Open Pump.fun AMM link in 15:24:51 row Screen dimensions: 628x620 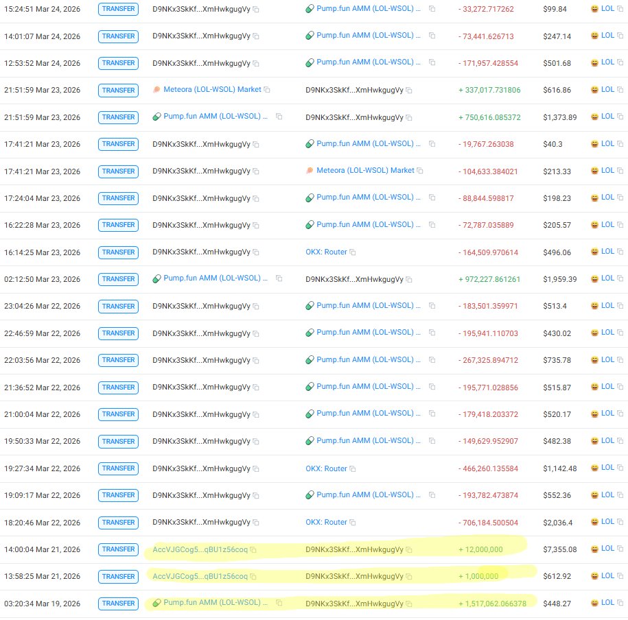(x=368, y=8)
